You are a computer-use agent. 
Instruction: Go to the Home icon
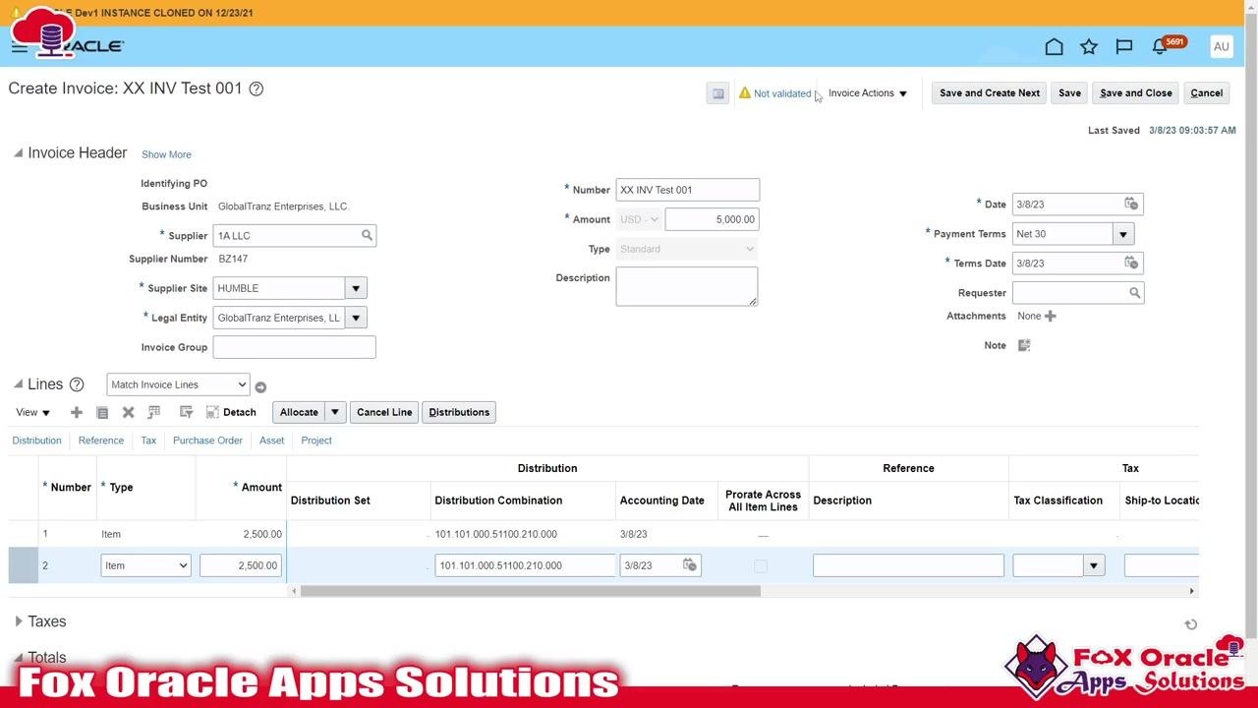click(x=1054, y=46)
